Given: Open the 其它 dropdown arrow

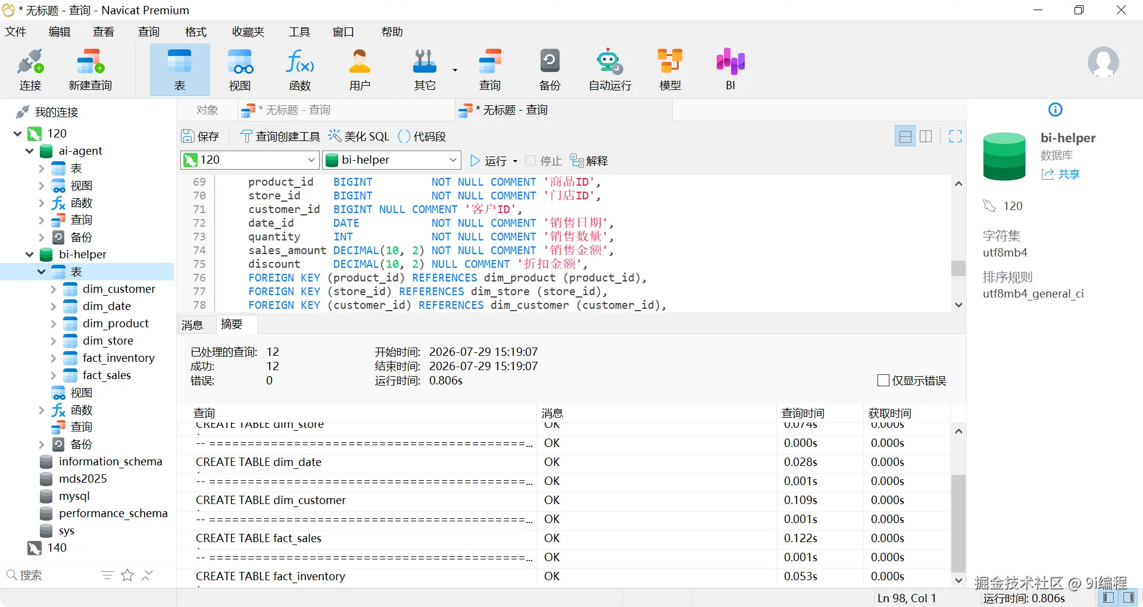Looking at the screenshot, I should pos(455,70).
